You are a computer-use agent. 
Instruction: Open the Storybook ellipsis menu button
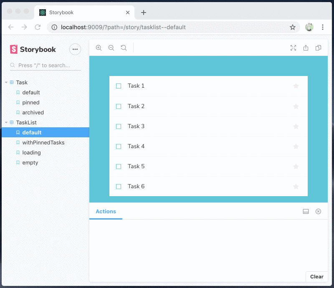(x=75, y=49)
